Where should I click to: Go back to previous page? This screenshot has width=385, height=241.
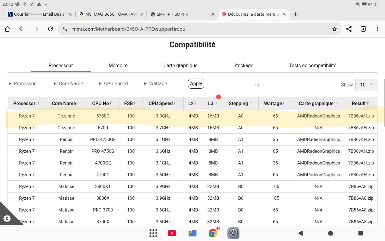click(x=22, y=29)
